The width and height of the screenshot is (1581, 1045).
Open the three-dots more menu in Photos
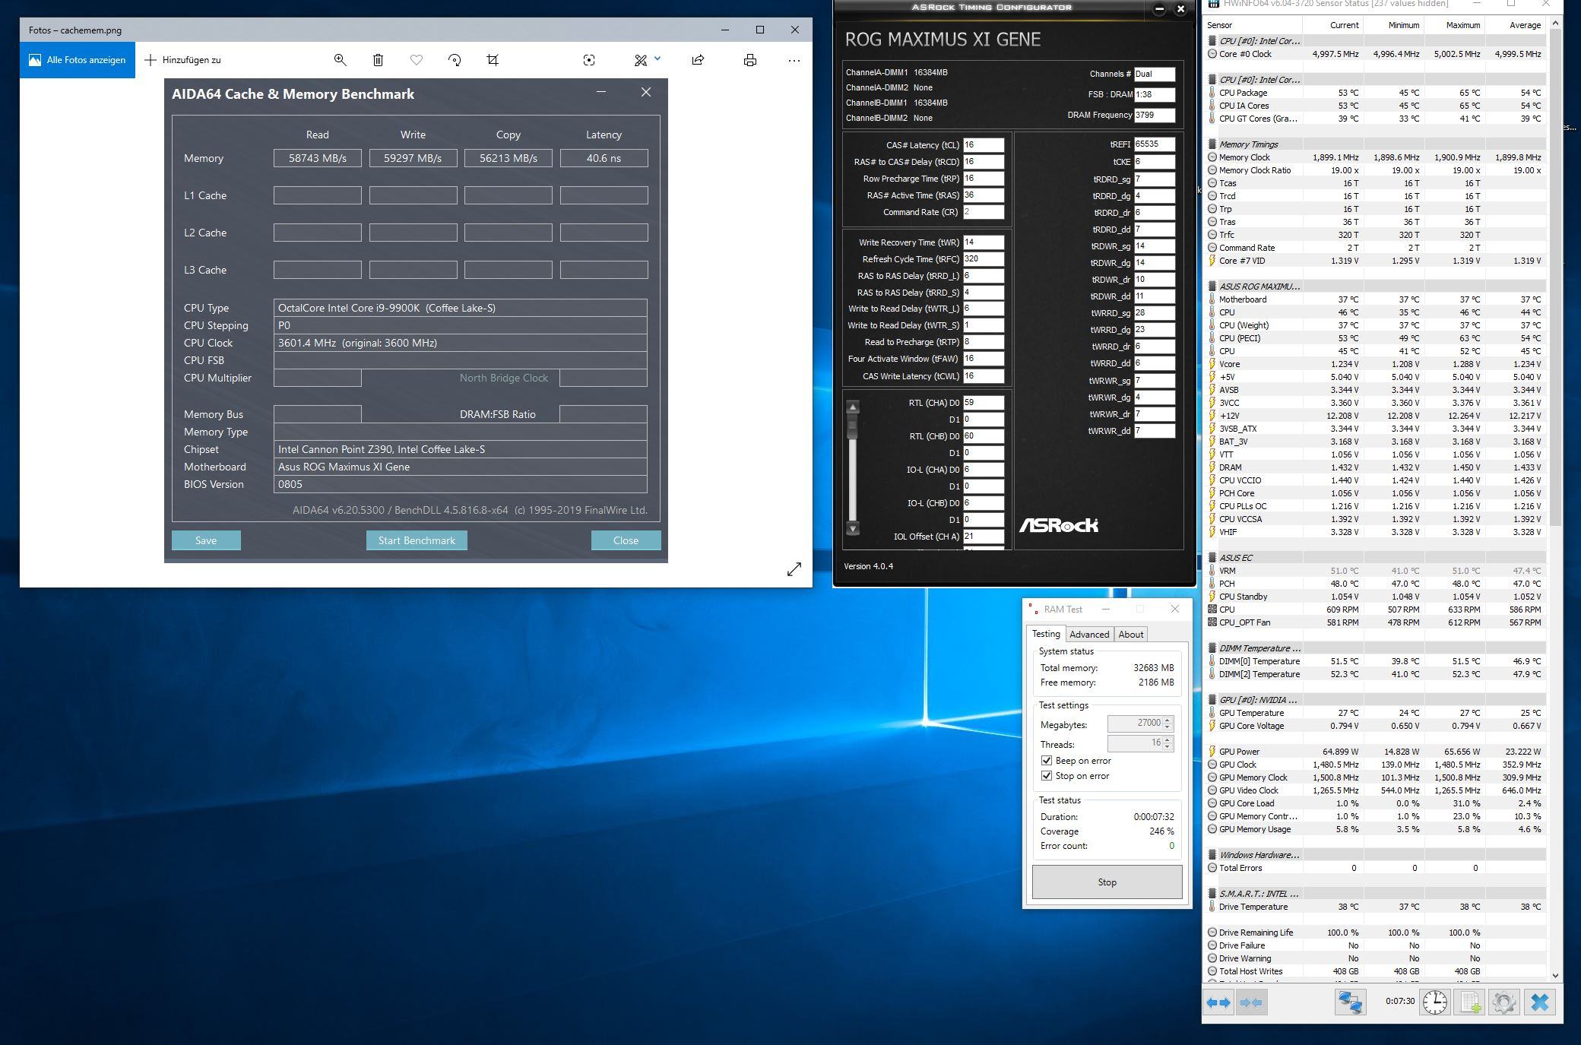(x=794, y=60)
